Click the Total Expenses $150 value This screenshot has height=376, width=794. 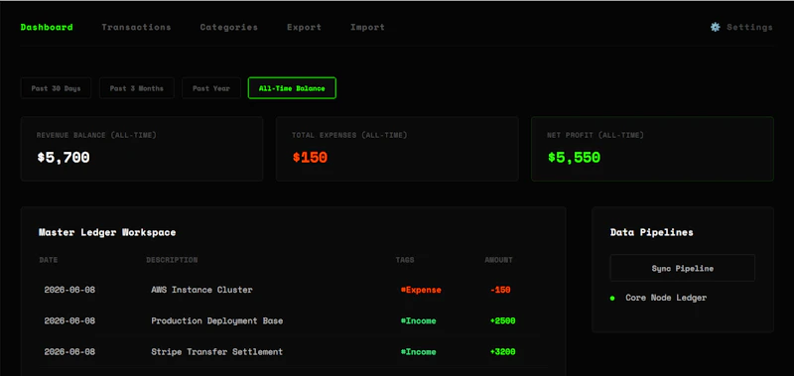pyautogui.click(x=310, y=158)
